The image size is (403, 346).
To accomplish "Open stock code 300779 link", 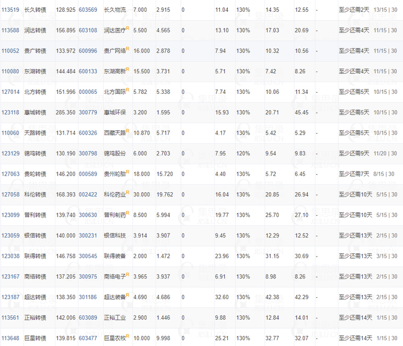I will (x=88, y=112).
